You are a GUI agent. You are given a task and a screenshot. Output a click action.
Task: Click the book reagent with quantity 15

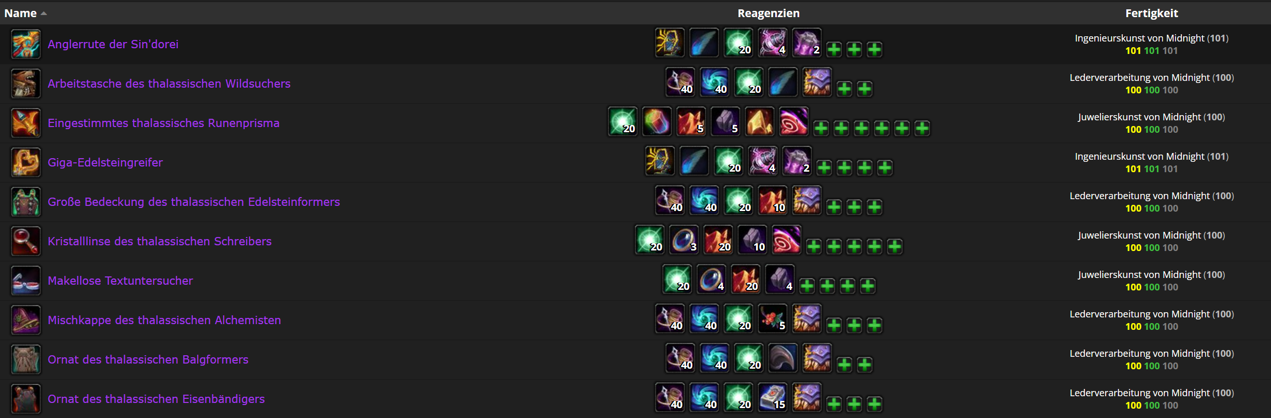pos(773,397)
